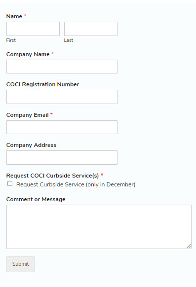The width and height of the screenshot is (196, 287).
Task: Click into the Company Email text field
Action: tap(62, 127)
